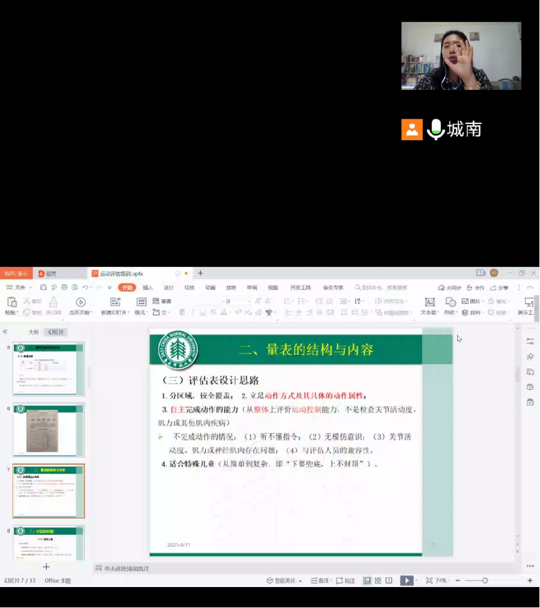Click the New Slide icon
540x608 pixels.
tap(115, 302)
